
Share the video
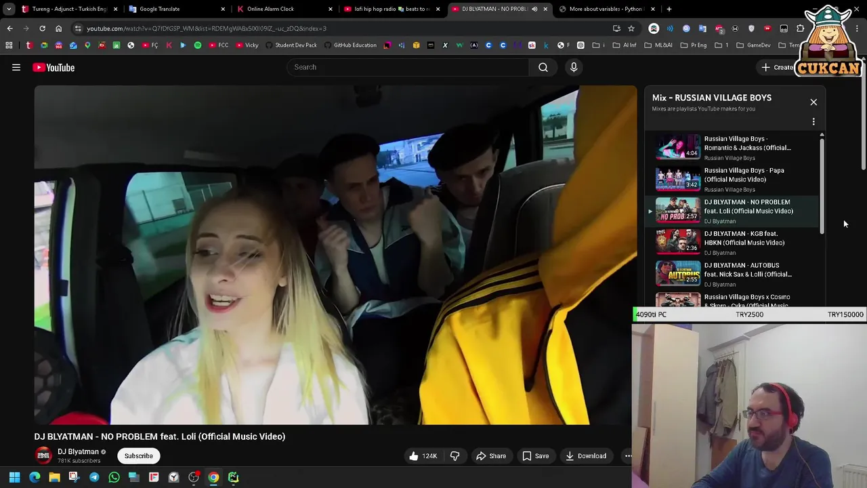point(491,456)
